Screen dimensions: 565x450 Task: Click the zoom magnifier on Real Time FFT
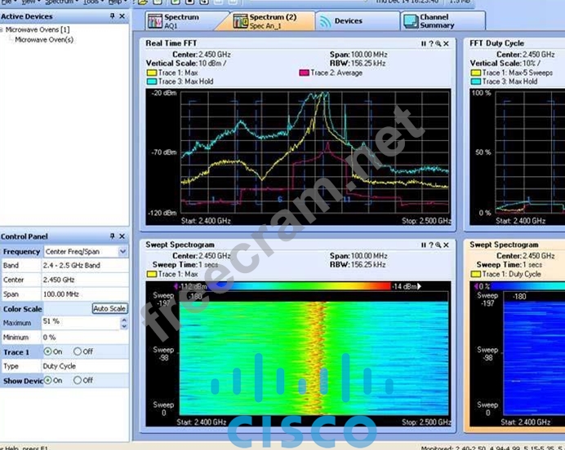point(438,43)
